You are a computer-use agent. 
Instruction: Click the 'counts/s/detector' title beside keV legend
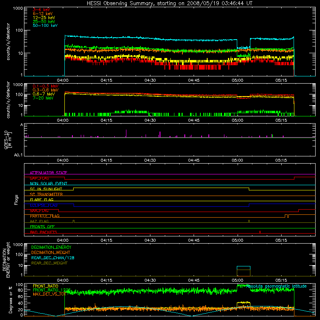8,42
